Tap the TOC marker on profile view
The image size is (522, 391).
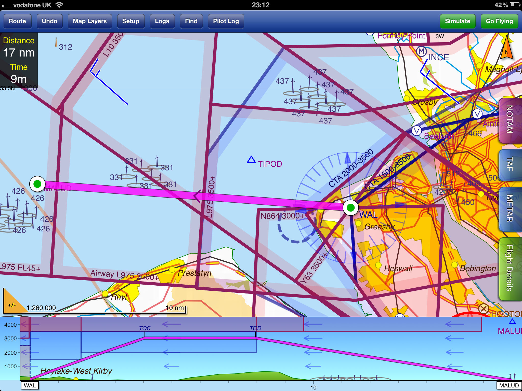pos(145,328)
